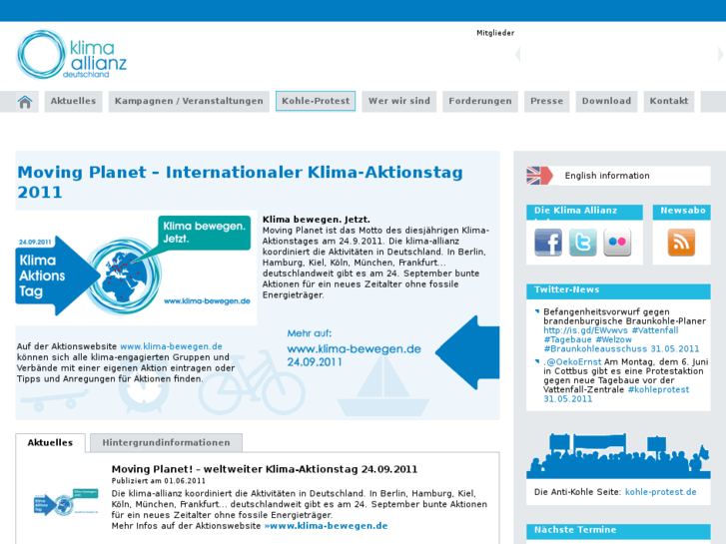
Task: Click the #Welzow hashtag
Action: (613, 339)
